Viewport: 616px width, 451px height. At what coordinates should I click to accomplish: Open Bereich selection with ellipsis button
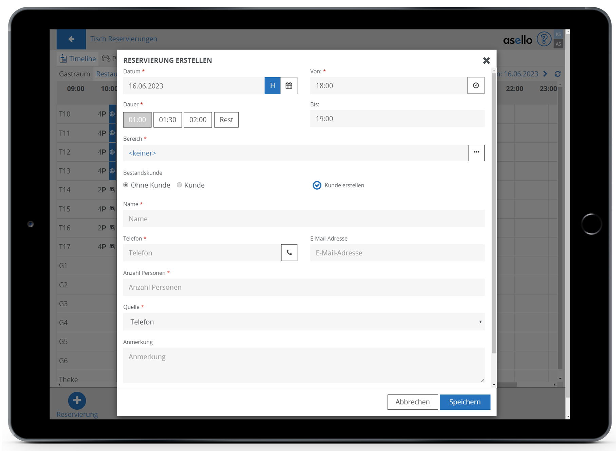click(x=476, y=153)
